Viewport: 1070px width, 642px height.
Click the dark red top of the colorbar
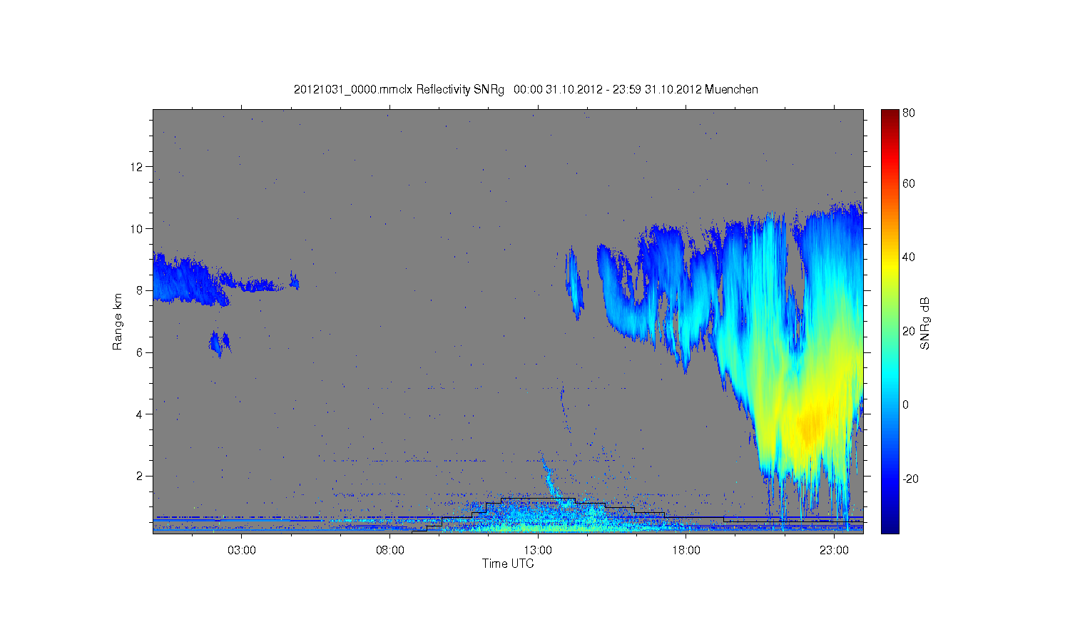coord(890,118)
